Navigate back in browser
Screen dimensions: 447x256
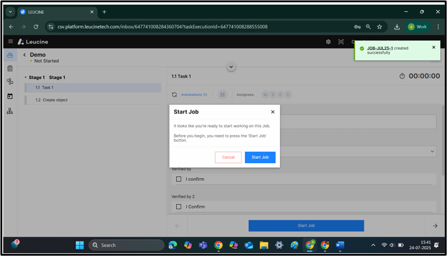click(x=11, y=26)
